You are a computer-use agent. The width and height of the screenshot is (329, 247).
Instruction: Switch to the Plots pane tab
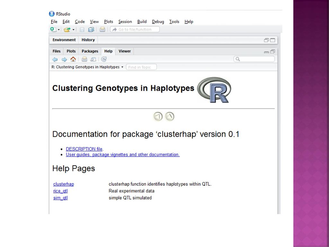coord(71,51)
